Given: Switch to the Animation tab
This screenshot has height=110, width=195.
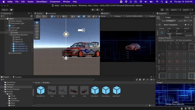Looking at the screenshot, I should (x=51, y=13).
